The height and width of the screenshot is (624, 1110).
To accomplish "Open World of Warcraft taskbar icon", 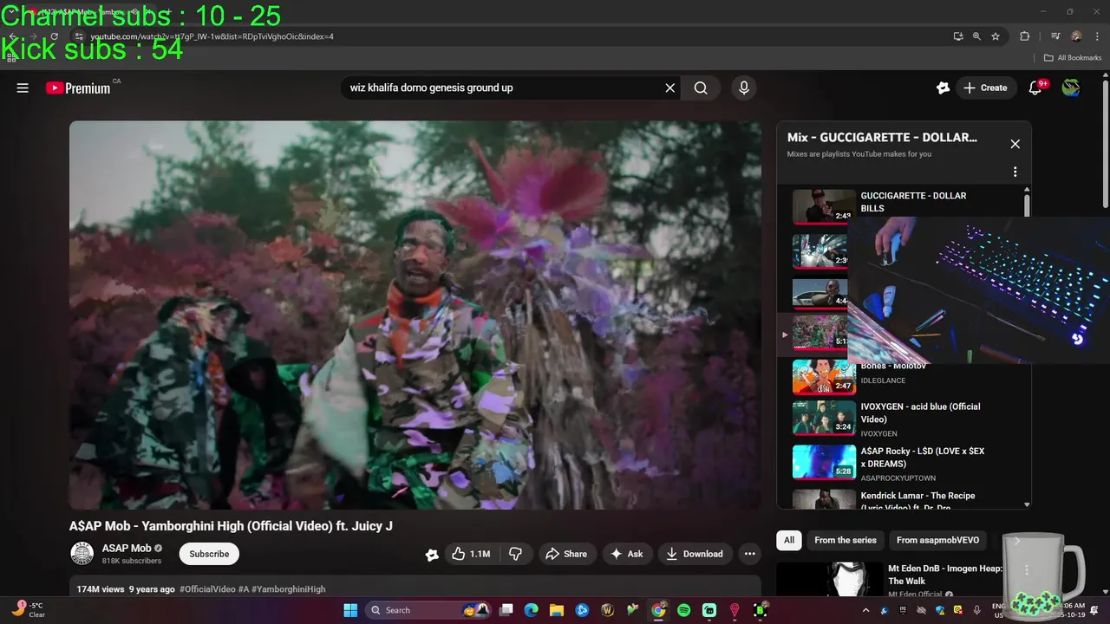I will 608,610.
